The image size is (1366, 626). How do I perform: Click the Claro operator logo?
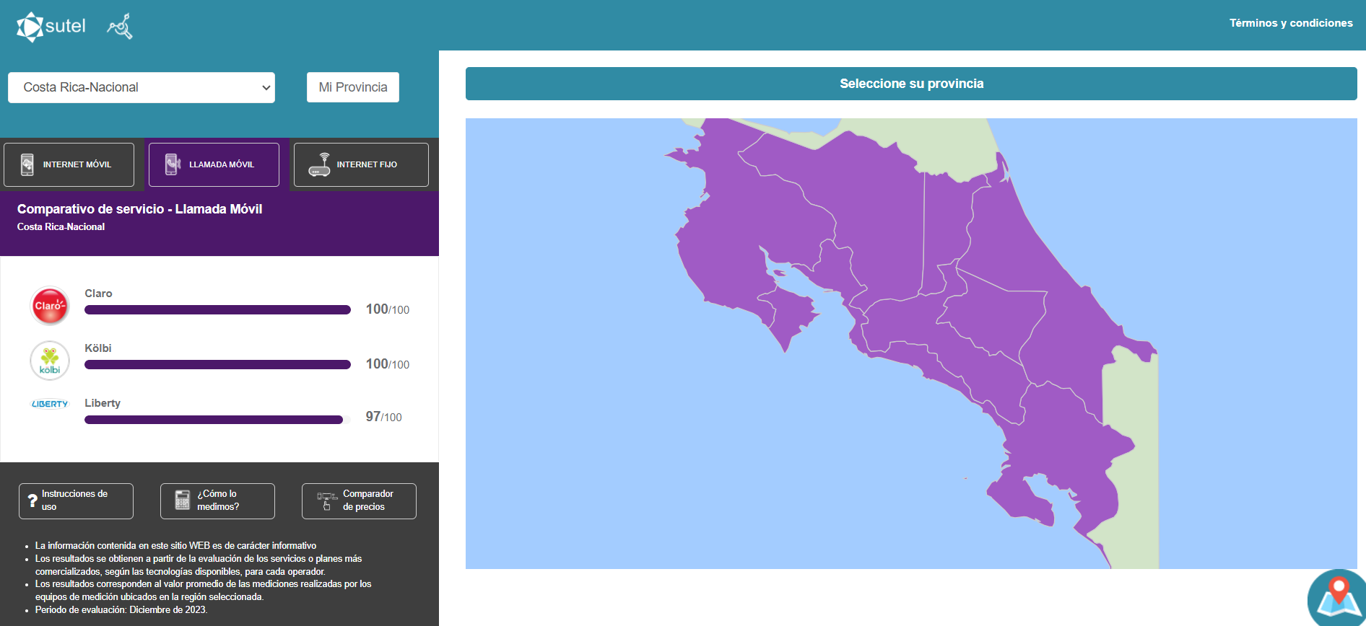click(50, 306)
